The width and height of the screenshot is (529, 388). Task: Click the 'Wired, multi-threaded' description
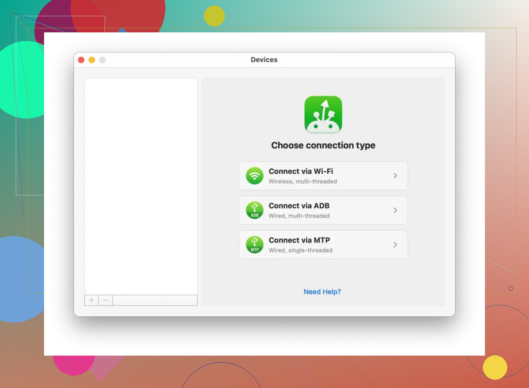pos(299,216)
